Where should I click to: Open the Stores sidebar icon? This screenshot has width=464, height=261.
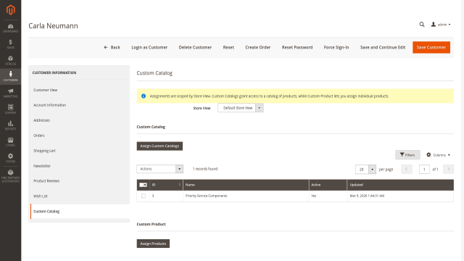coord(10,142)
